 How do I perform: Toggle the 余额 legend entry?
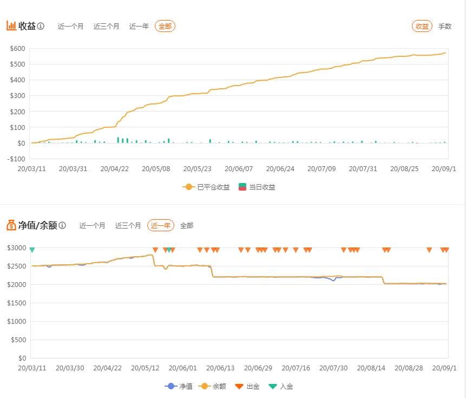click(x=212, y=386)
